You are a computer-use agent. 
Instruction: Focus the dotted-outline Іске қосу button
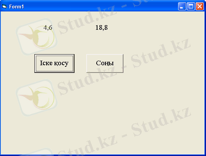point(54,63)
